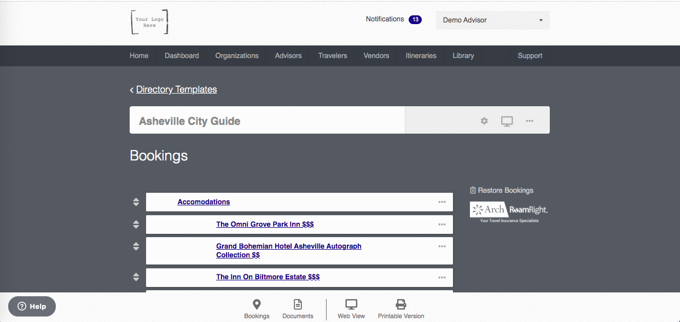This screenshot has width=680, height=322.
Task: Select Library in the top navigation
Action: point(463,56)
